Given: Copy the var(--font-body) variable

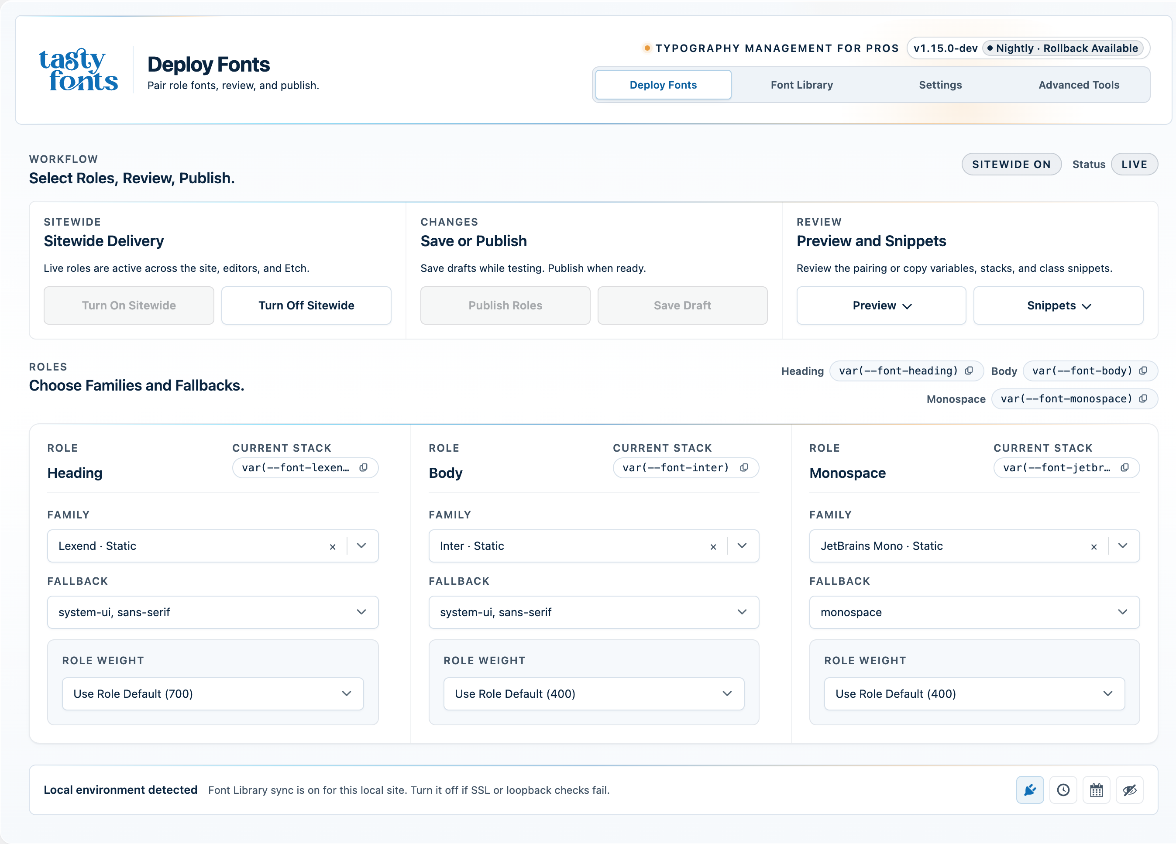Looking at the screenshot, I should pos(1143,371).
